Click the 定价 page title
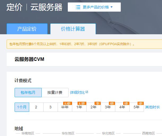Screen dimensions: 162x136 point(14,7)
